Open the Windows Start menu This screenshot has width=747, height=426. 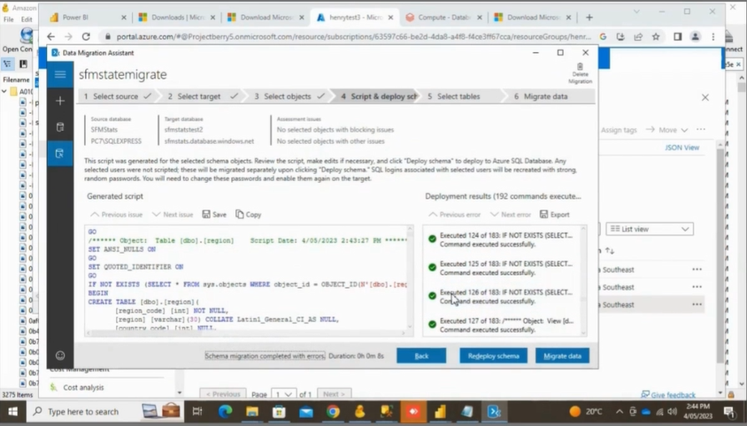[13, 411]
